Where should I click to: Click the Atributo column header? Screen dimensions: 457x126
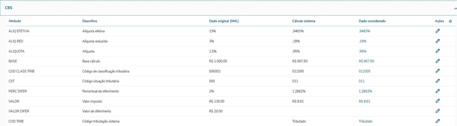click(15, 21)
